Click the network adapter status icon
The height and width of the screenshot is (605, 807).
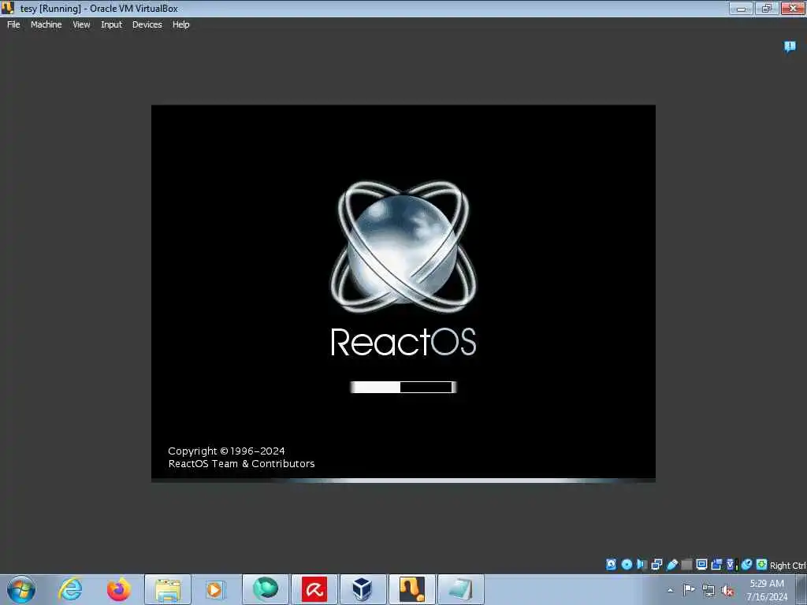point(656,564)
